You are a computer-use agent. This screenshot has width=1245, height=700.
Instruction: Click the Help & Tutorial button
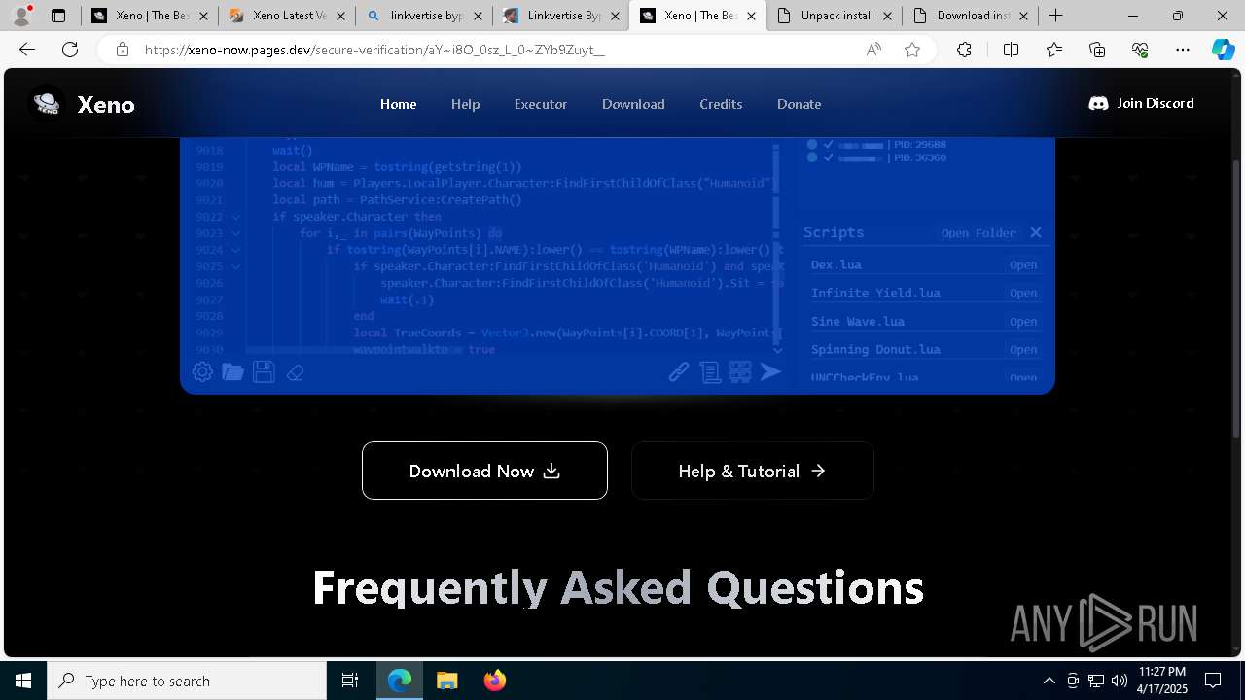(752, 471)
